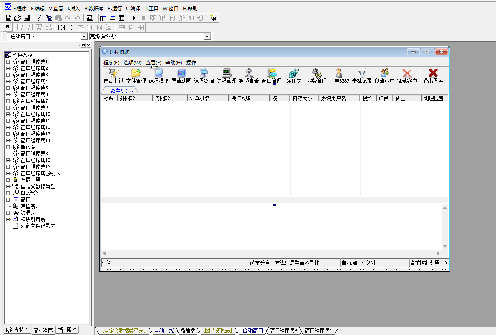Click the 视频查看 webcam icon

pyautogui.click(x=249, y=73)
